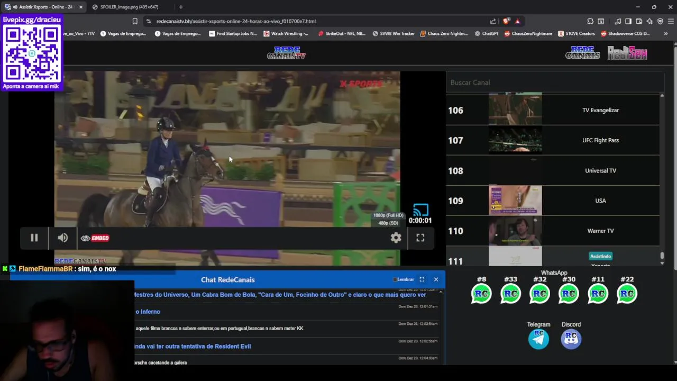Click the address bar URL

point(236,21)
